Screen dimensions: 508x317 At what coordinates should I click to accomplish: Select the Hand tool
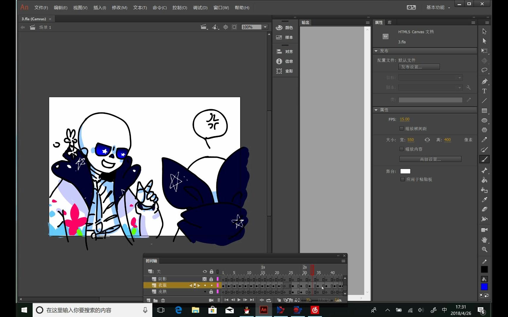(484, 240)
